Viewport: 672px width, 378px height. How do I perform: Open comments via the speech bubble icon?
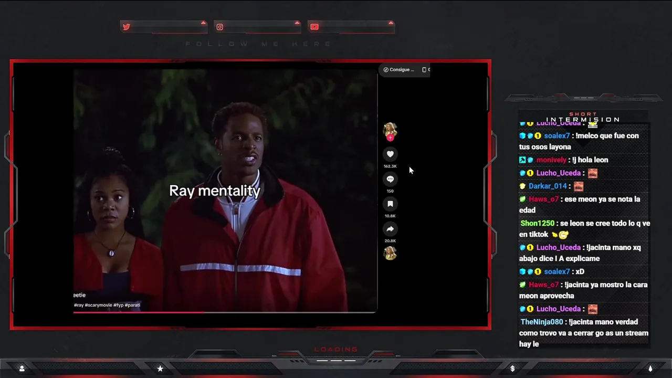click(x=390, y=179)
